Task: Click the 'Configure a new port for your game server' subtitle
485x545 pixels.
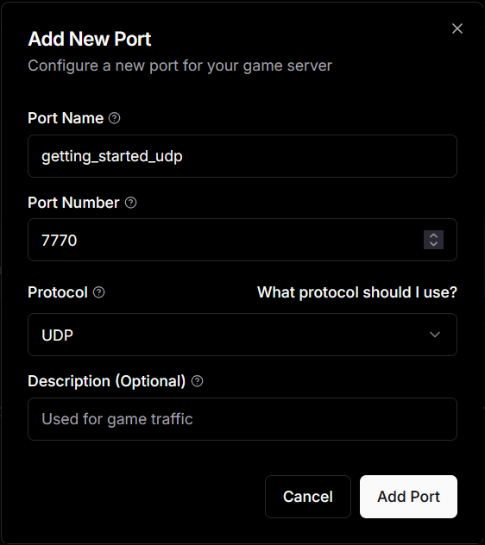Action: (180, 66)
